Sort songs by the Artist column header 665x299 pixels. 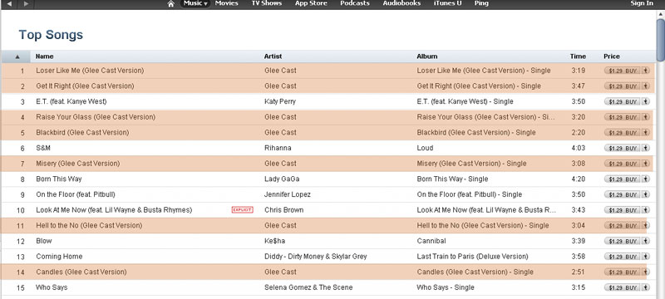(273, 56)
